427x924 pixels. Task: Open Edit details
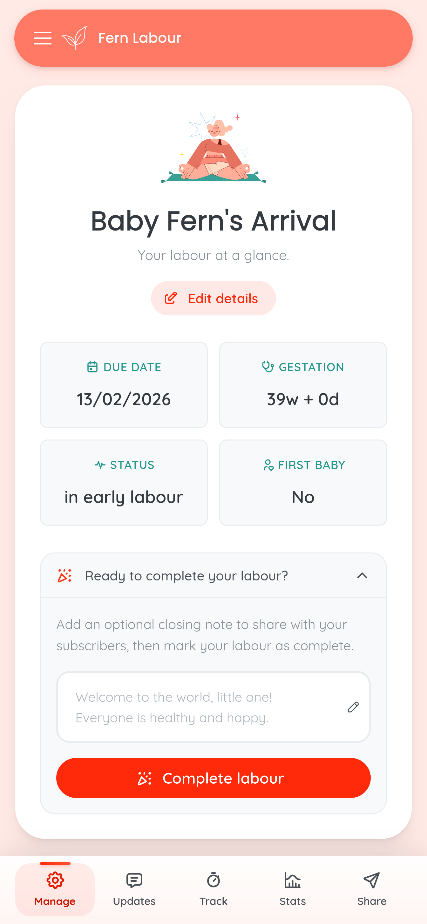(x=213, y=298)
